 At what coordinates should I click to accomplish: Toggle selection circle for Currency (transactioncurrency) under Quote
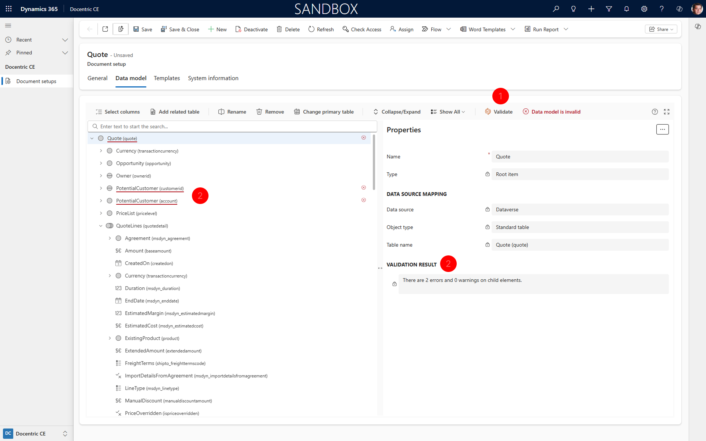click(x=110, y=151)
